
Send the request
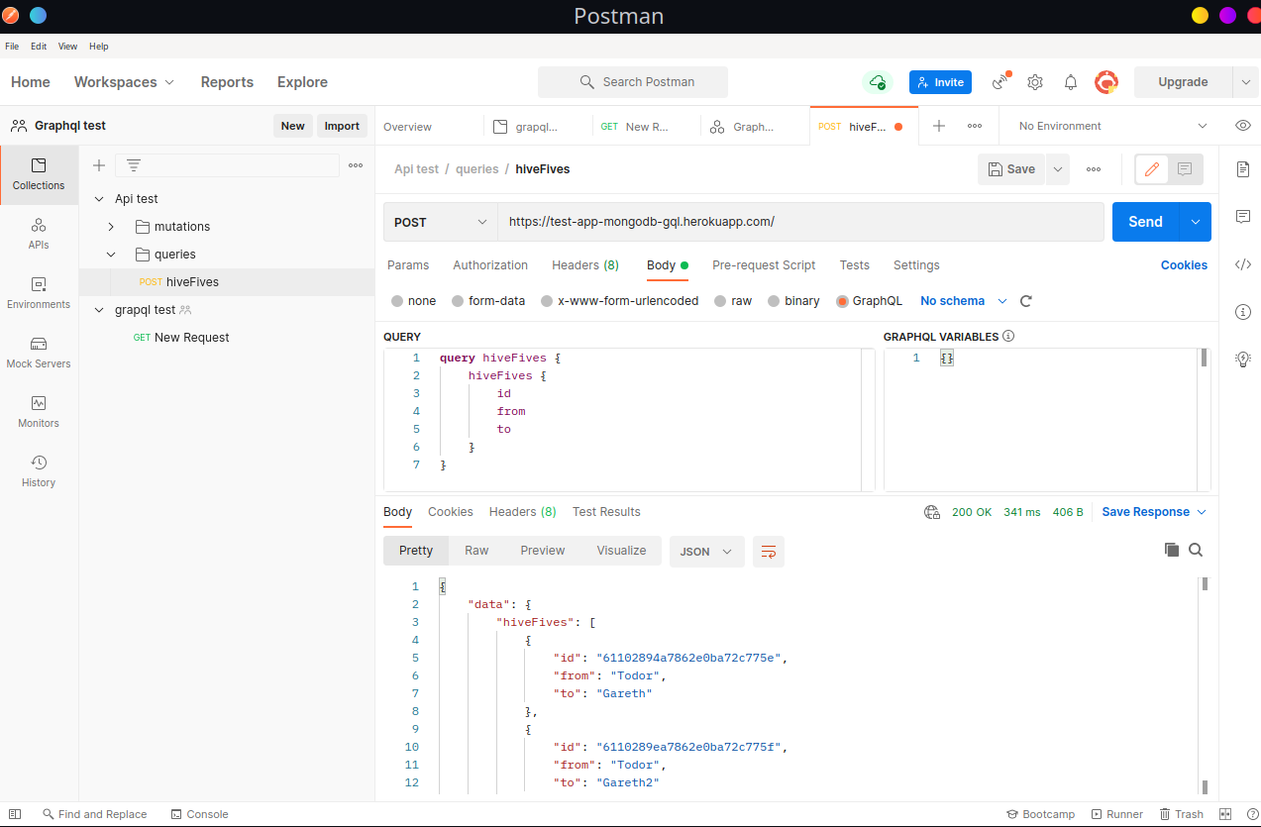(1145, 222)
